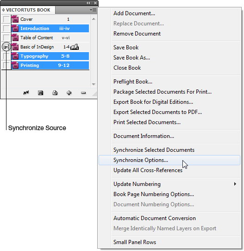Choose Add Document from the menu
This screenshot has height=251, width=244.
coord(169,13)
